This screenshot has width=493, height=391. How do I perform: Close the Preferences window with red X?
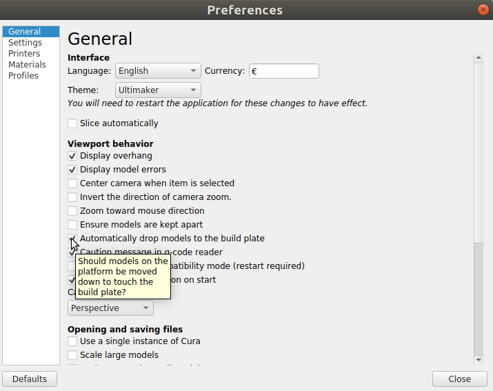click(483, 10)
